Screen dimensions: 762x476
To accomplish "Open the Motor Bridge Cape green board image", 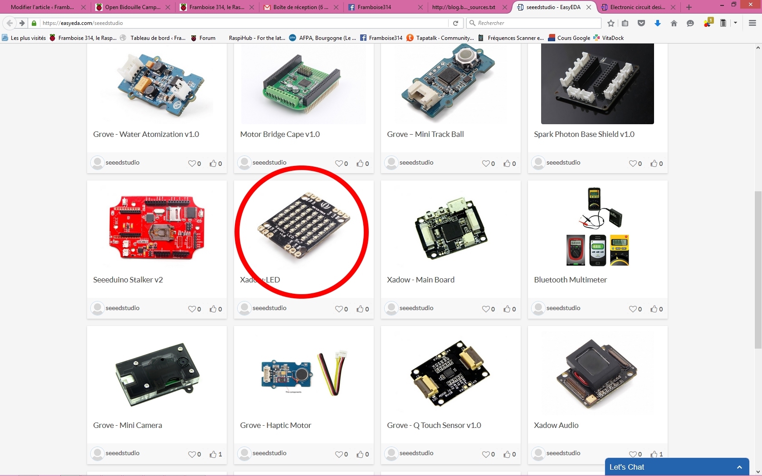I will [x=302, y=84].
